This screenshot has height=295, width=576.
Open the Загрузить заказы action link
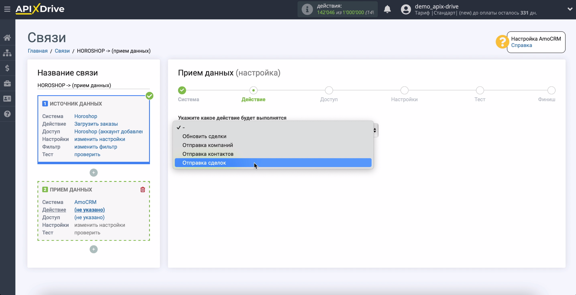(x=96, y=124)
